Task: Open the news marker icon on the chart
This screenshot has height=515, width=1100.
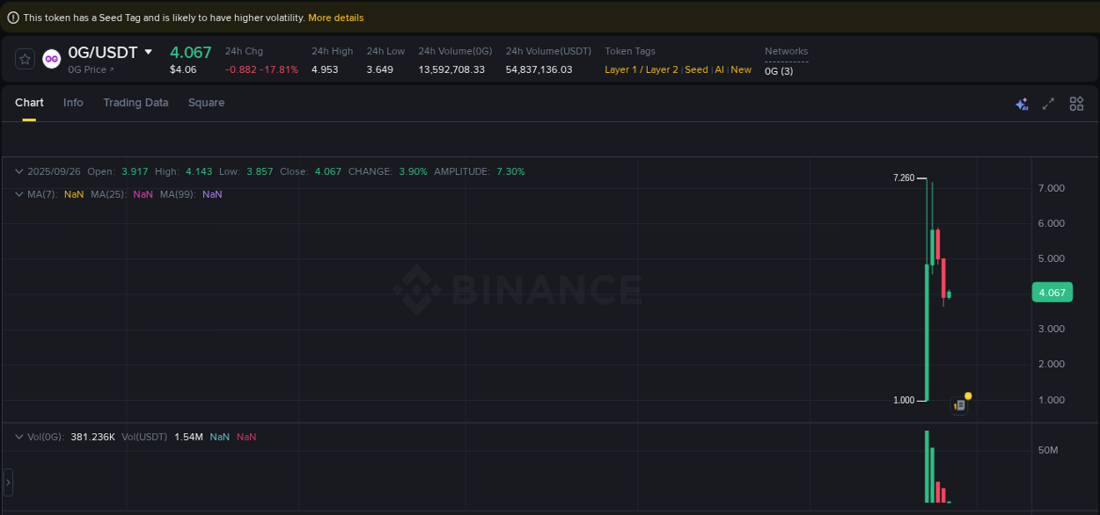Action: [960, 403]
